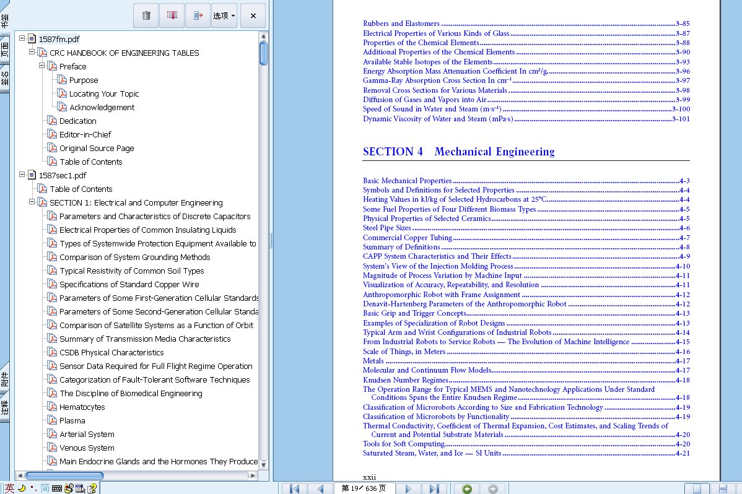Image resolution: width=742 pixels, height=494 pixels.
Task: Select the Locating Your Topic bookmark
Action: tap(104, 93)
